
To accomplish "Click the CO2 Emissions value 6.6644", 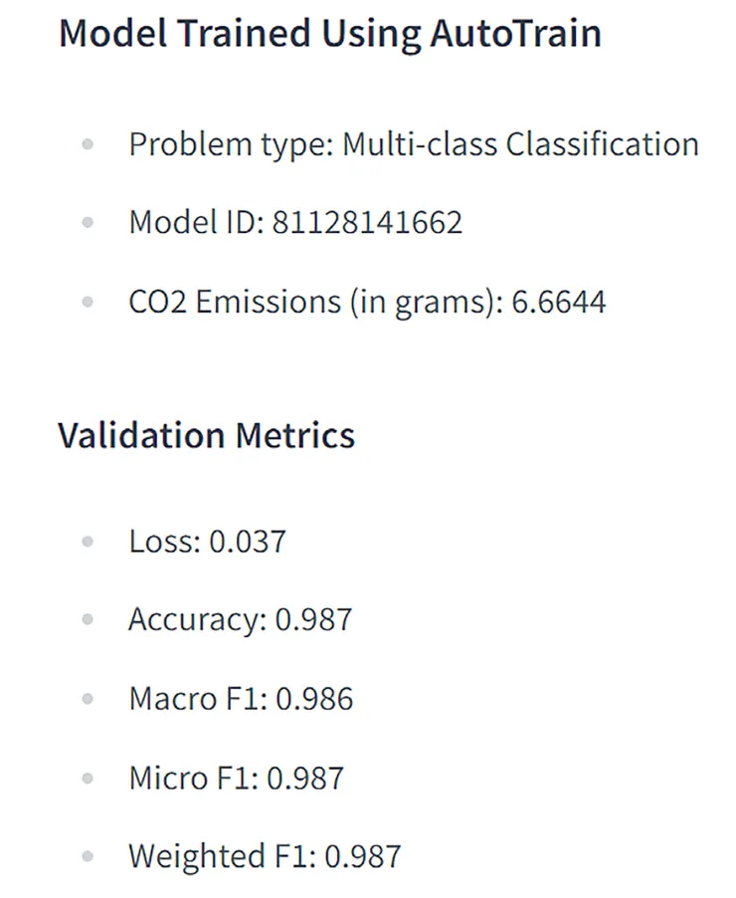I will tap(558, 301).
